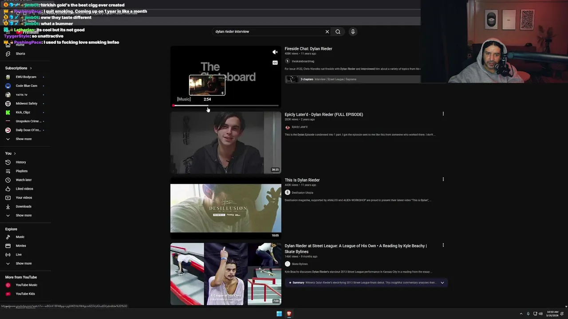The width and height of the screenshot is (568, 319).
Task: Open the YouTube Kids icon
Action: coord(8,294)
